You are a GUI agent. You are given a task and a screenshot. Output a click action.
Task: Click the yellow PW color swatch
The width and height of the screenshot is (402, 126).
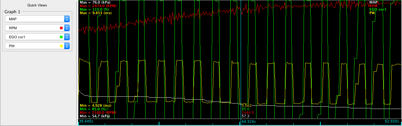(61, 46)
